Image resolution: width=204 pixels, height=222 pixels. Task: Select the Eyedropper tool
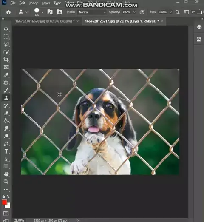6,75
